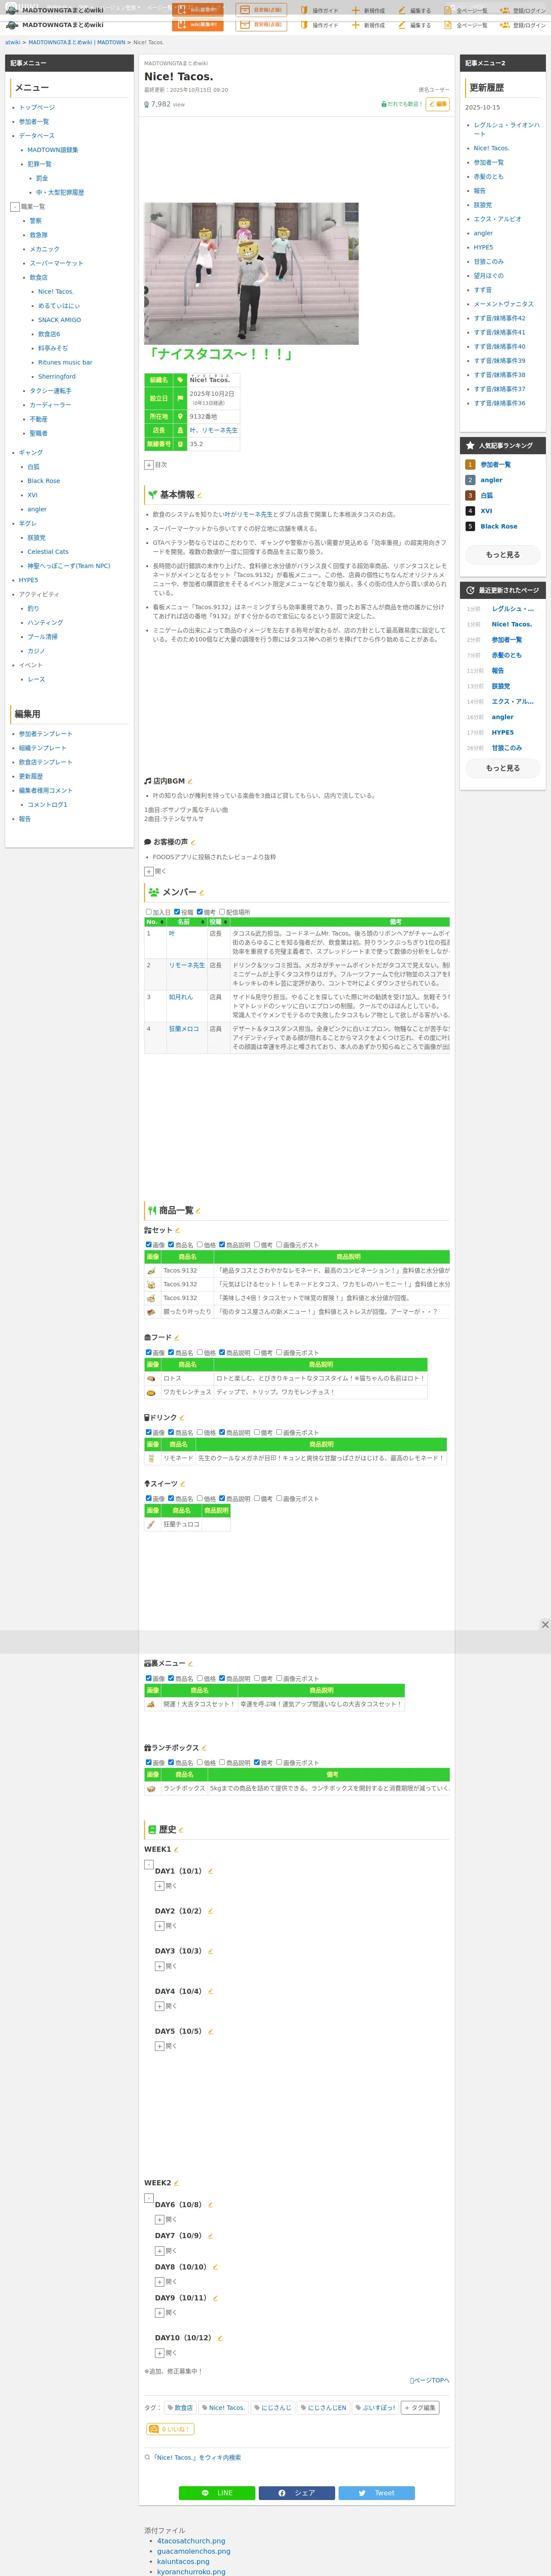The width and height of the screenshot is (551, 2576).
Task: Click the refresh icon beside 最近更新されたページ
Action: click(470, 590)
